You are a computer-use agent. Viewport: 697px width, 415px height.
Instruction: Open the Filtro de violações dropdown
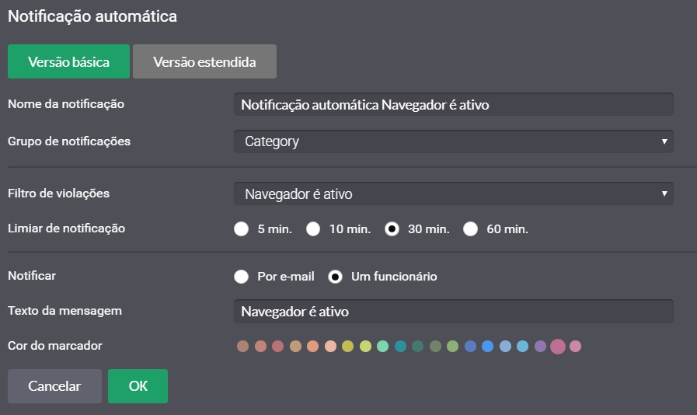coord(454,194)
